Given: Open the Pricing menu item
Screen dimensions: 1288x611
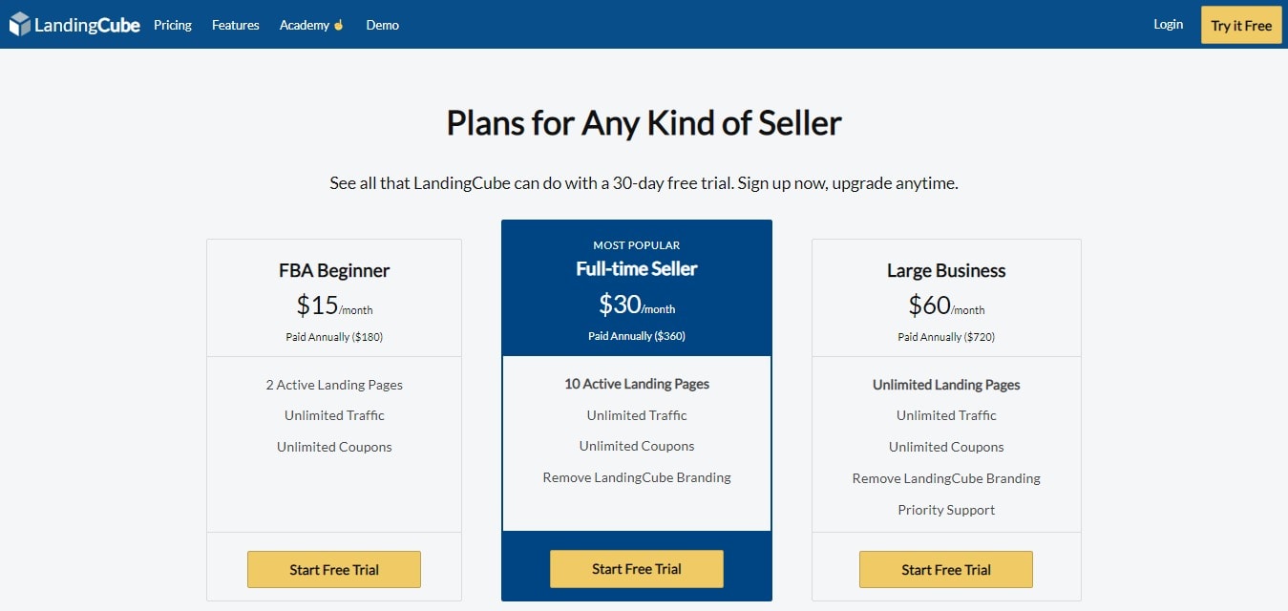Looking at the screenshot, I should [x=173, y=25].
